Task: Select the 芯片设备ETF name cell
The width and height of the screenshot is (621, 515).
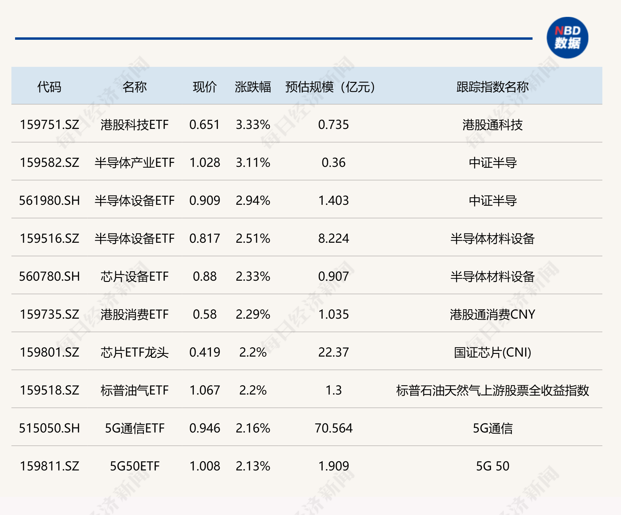Action: [135, 276]
